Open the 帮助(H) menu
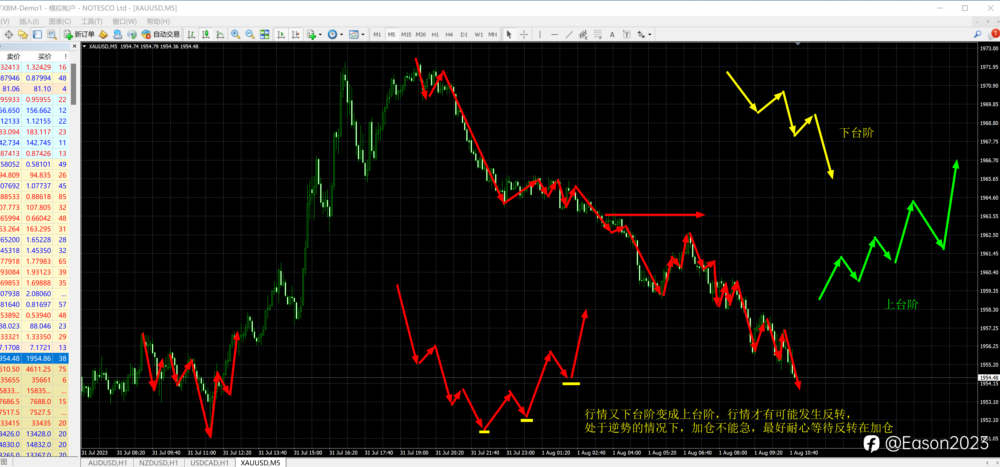The width and height of the screenshot is (1000, 467). pos(158,21)
